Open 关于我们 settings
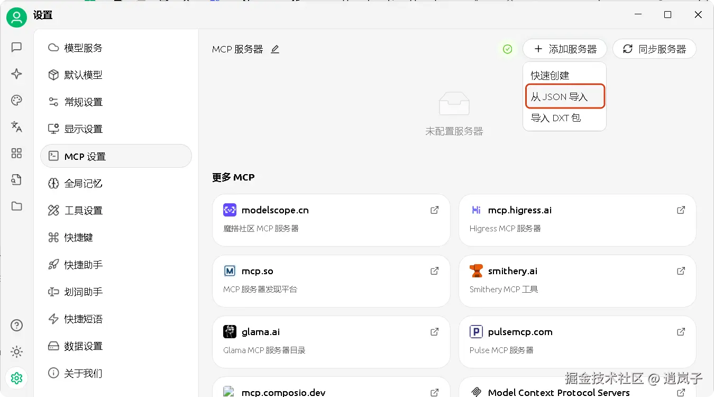Viewport: 714px width, 397px height. (x=116, y=373)
